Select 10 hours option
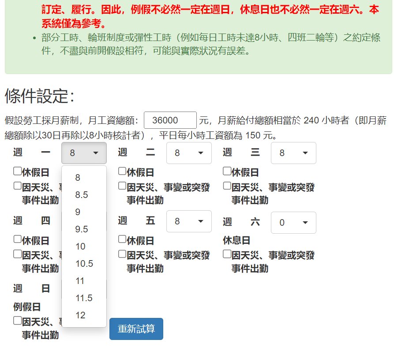Screen dimensions: 394x347 pos(84,246)
